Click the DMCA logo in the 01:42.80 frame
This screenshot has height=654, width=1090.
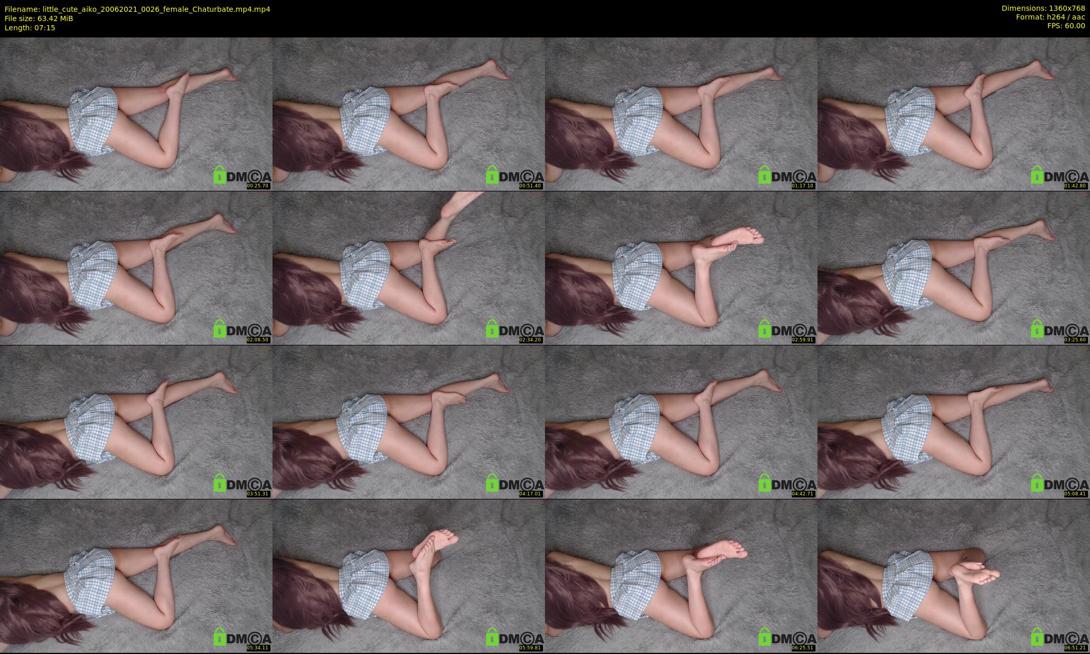point(1060,176)
